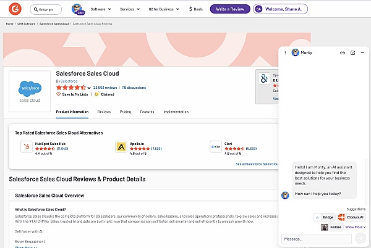Click the send message arrow button
Screen dimensions: 371x248
(360, 239)
